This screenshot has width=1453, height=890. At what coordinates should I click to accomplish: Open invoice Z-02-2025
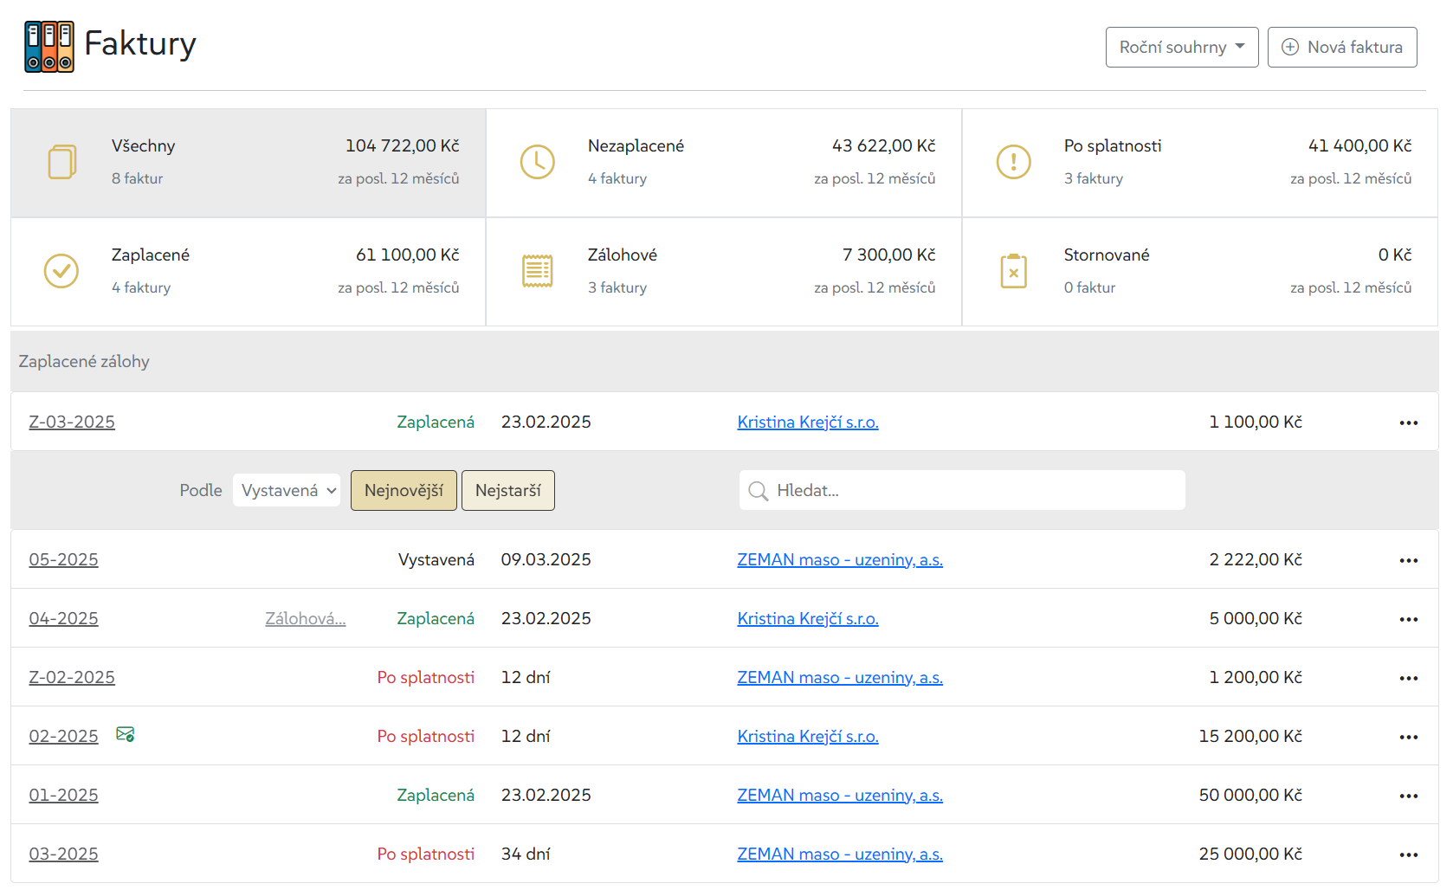pos(72,677)
